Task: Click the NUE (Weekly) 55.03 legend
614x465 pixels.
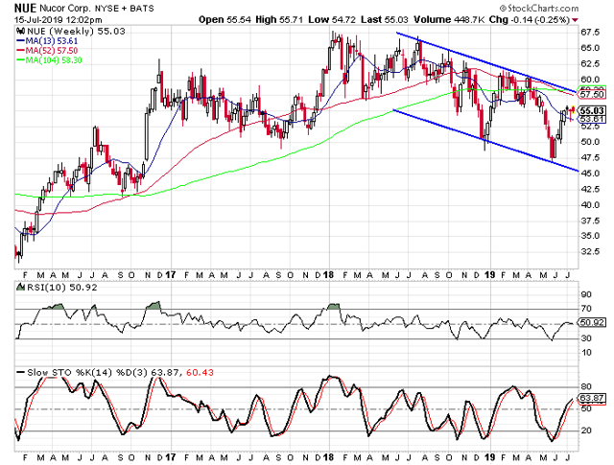Action: point(76,32)
